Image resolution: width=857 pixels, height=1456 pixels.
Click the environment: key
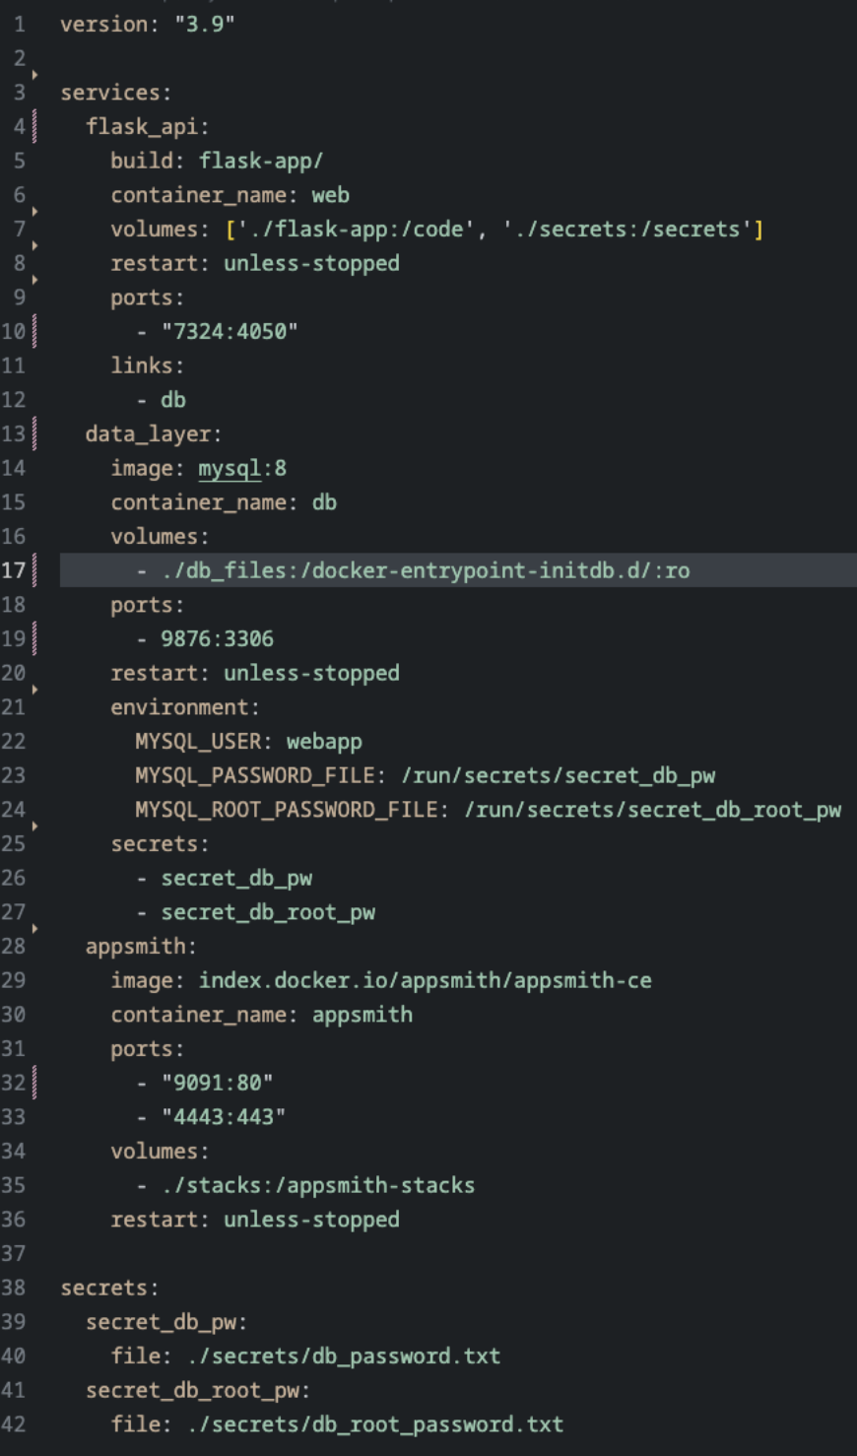click(x=185, y=707)
